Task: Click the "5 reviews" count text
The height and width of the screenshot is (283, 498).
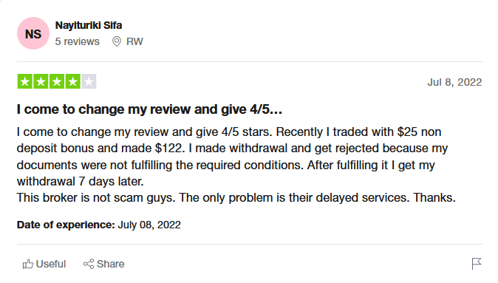Action: click(77, 41)
